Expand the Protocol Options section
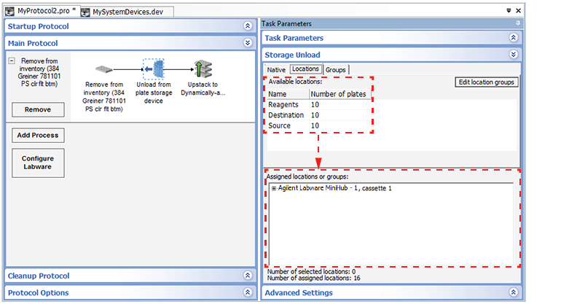The height and width of the screenshot is (304, 577). (247, 292)
